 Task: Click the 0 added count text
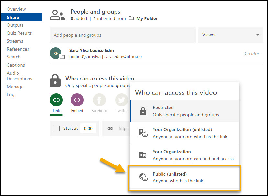[79, 18]
